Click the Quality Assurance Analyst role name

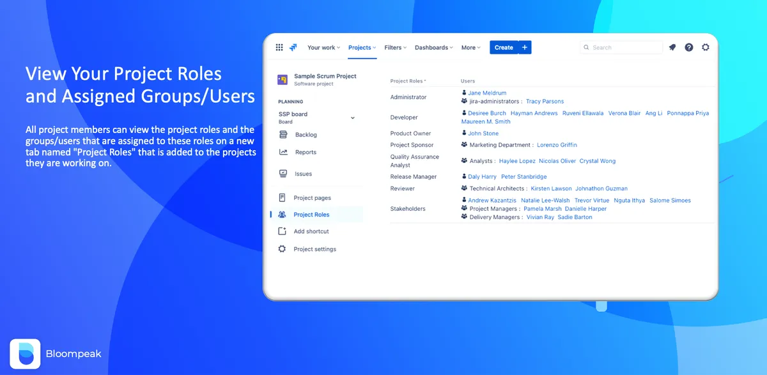(415, 161)
